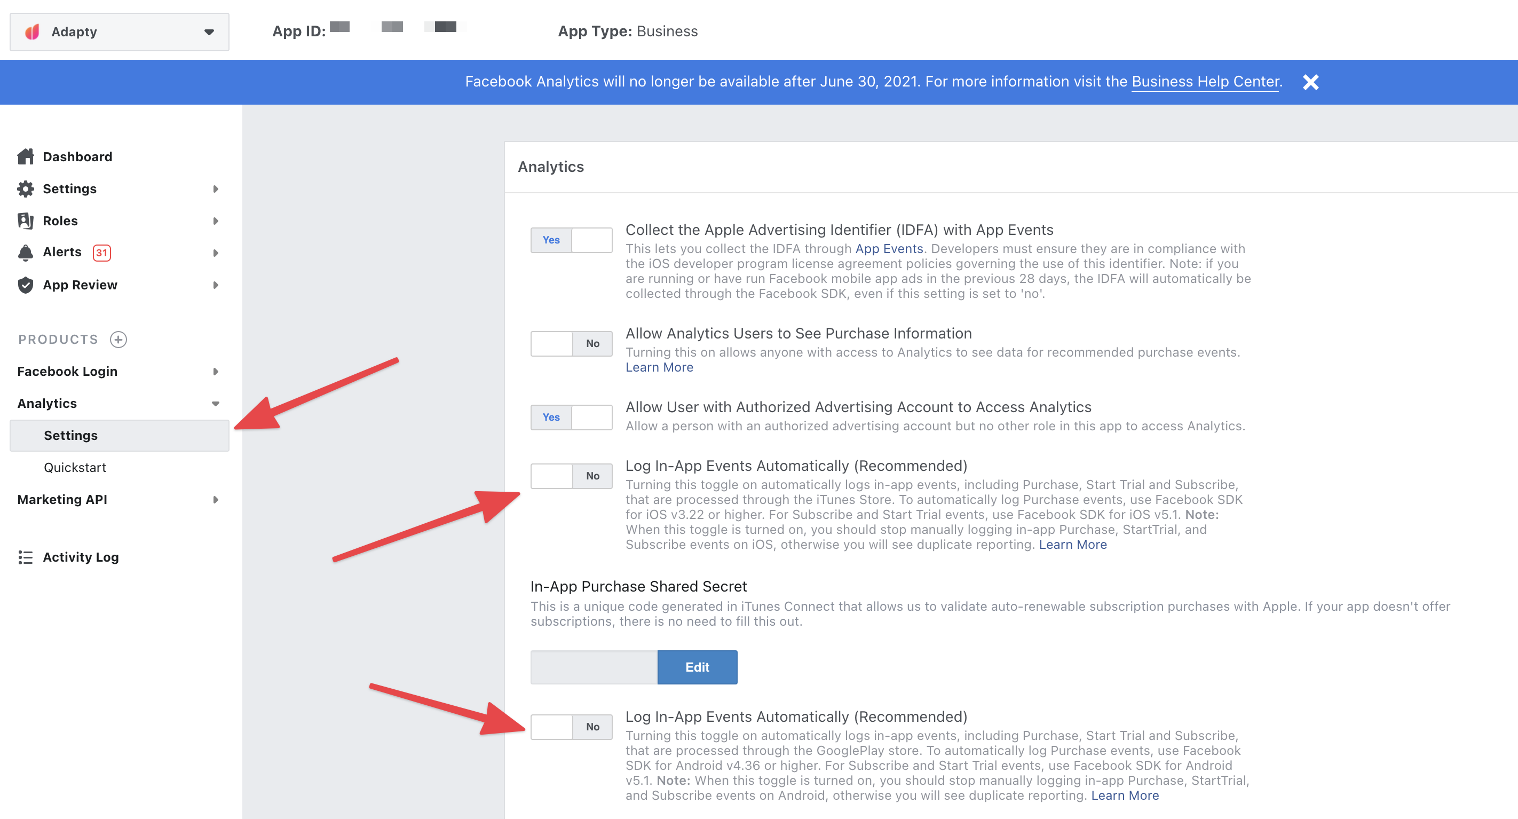Dismiss the blue Facebook Analytics banner
Screen dimensions: 1518x819
click(x=1310, y=82)
